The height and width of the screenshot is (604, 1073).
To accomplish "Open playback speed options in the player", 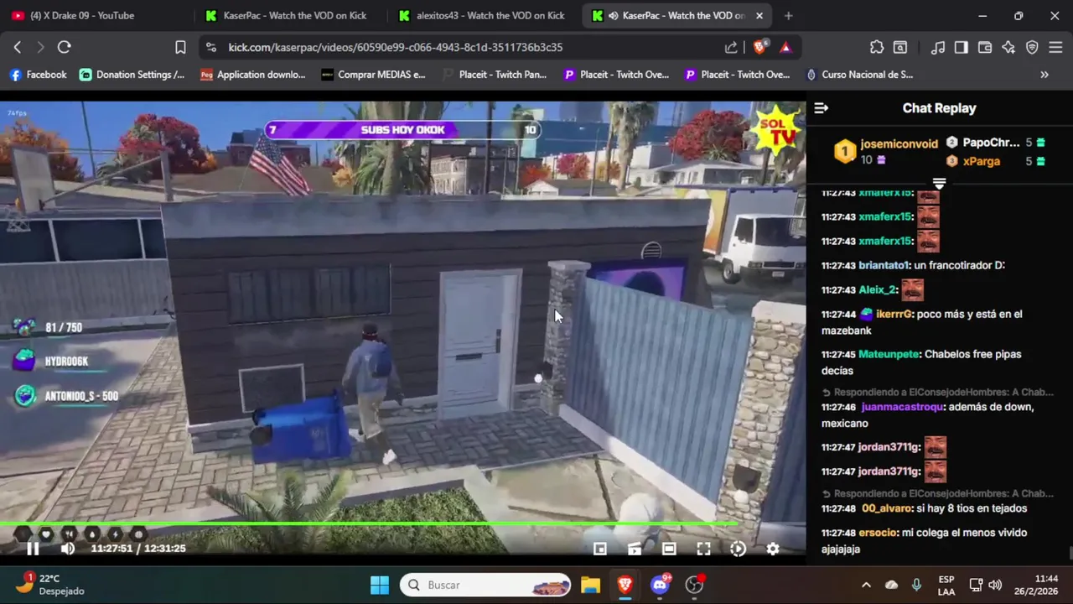I will 738,549.
